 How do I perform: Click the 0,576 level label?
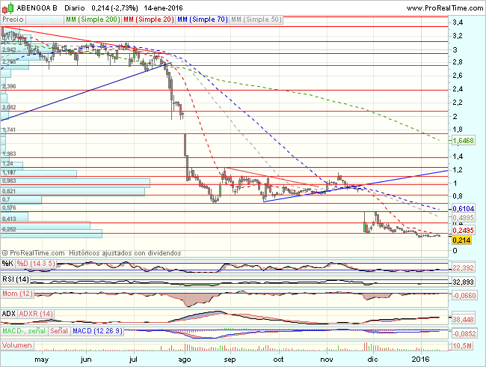pos(9,207)
